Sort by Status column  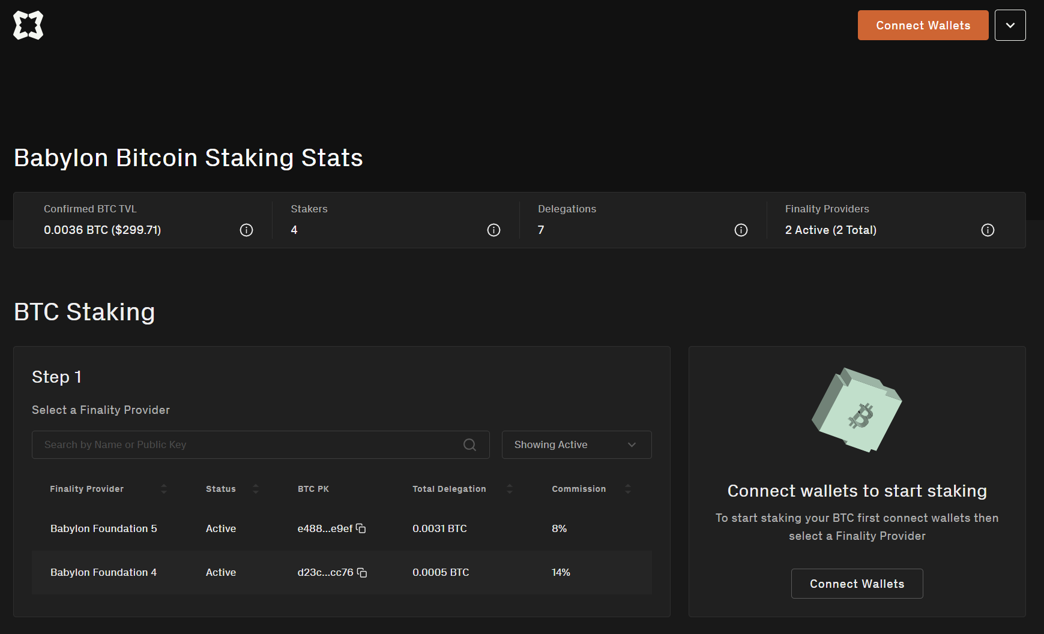tap(256, 489)
